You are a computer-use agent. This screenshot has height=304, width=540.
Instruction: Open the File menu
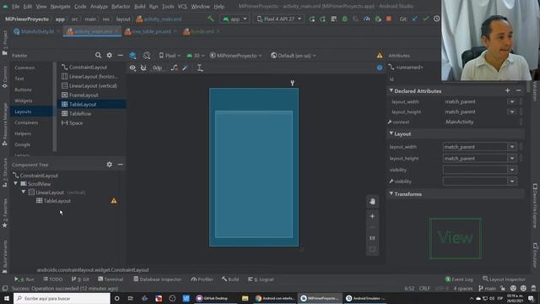pyautogui.click(x=15, y=6)
